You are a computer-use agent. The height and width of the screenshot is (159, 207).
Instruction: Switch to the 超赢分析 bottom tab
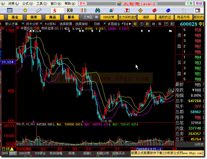(103, 153)
